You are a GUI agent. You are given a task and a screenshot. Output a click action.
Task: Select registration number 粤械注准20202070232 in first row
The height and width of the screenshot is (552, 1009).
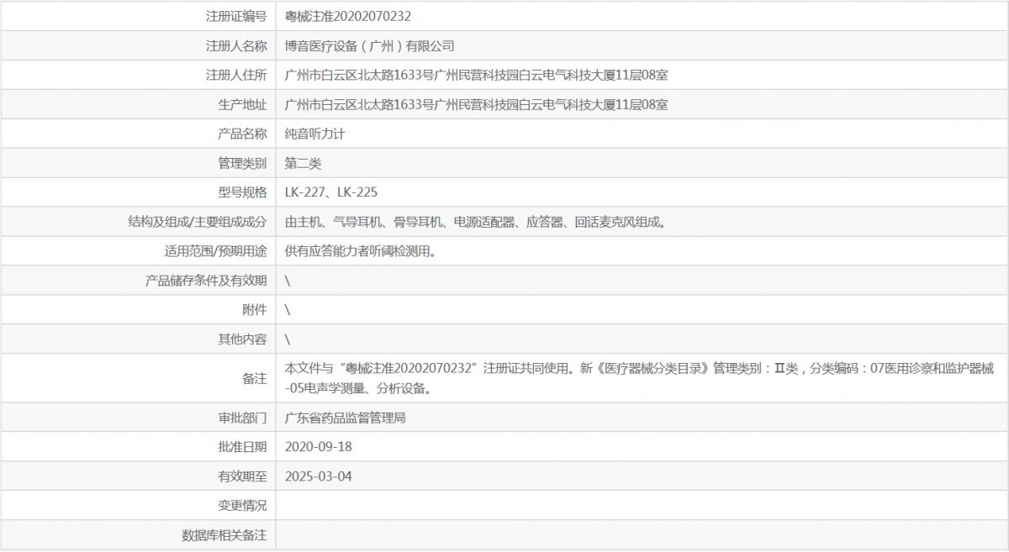pos(348,16)
